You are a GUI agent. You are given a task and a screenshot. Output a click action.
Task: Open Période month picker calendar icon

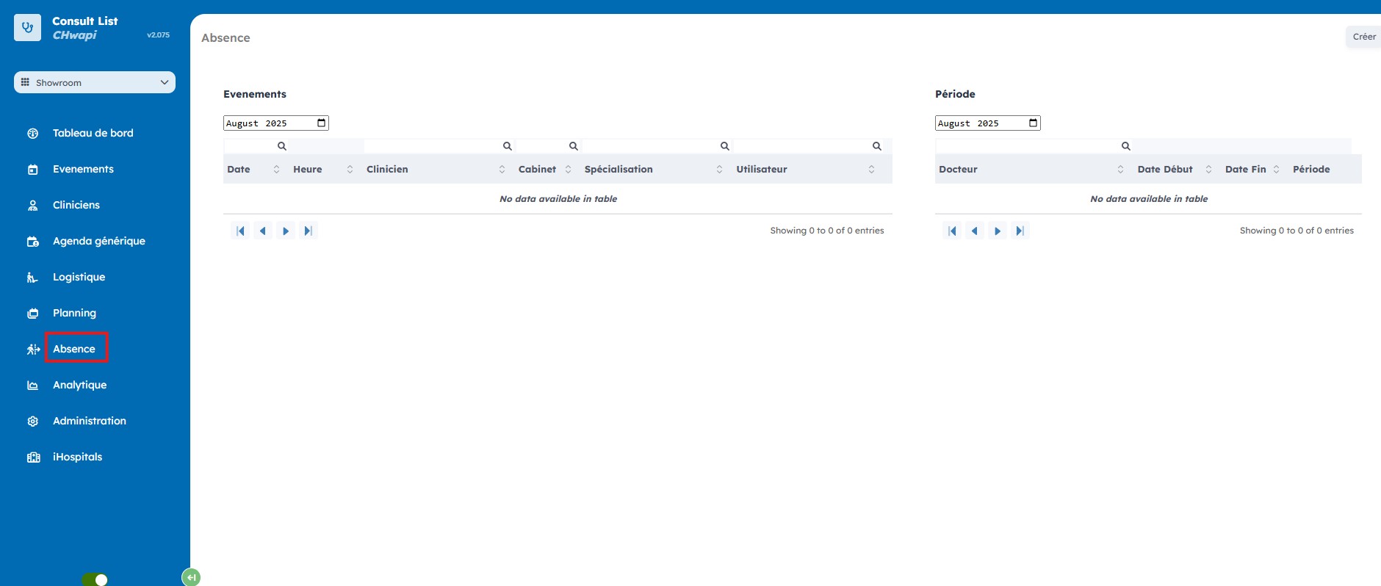tap(1033, 123)
